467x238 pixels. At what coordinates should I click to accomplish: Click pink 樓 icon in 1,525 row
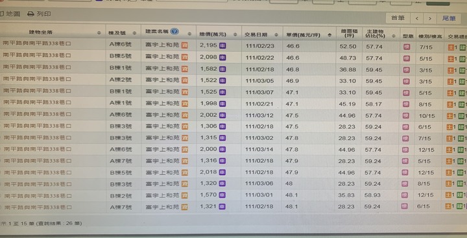click(x=406, y=93)
